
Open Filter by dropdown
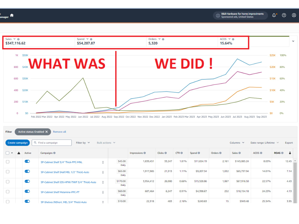click(x=83, y=143)
